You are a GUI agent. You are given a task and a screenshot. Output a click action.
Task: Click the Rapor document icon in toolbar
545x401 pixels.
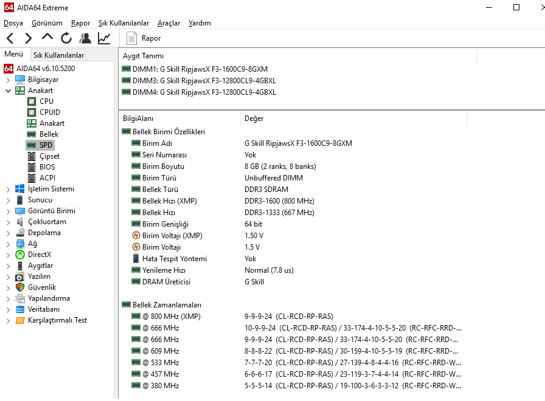point(131,38)
